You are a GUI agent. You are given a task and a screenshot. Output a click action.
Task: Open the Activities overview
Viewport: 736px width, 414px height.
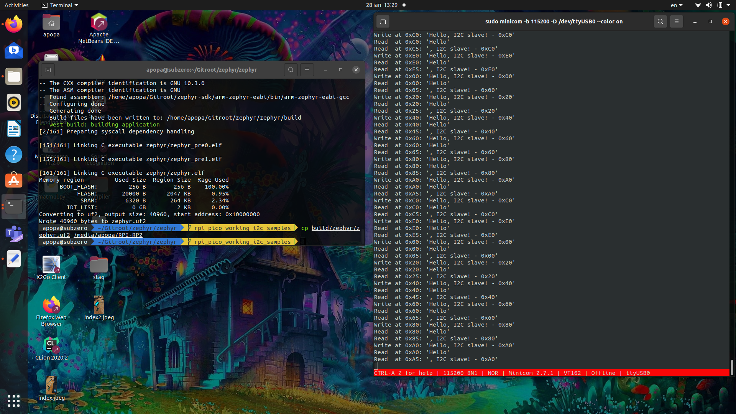(x=16, y=5)
